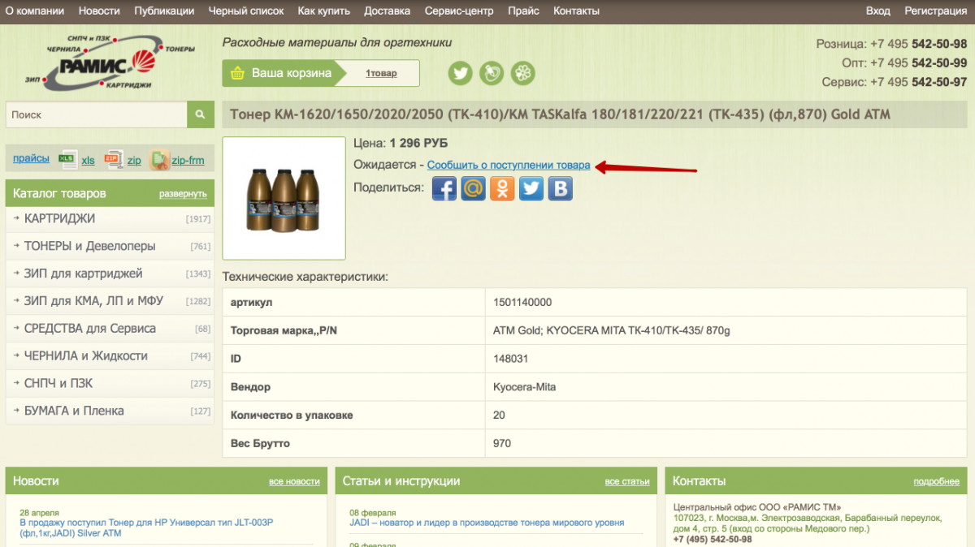Click the search magnifier button
The image size is (975, 547).
[201, 114]
